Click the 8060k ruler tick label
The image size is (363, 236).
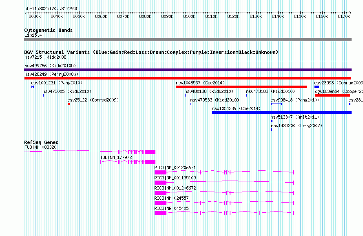click(101, 16)
